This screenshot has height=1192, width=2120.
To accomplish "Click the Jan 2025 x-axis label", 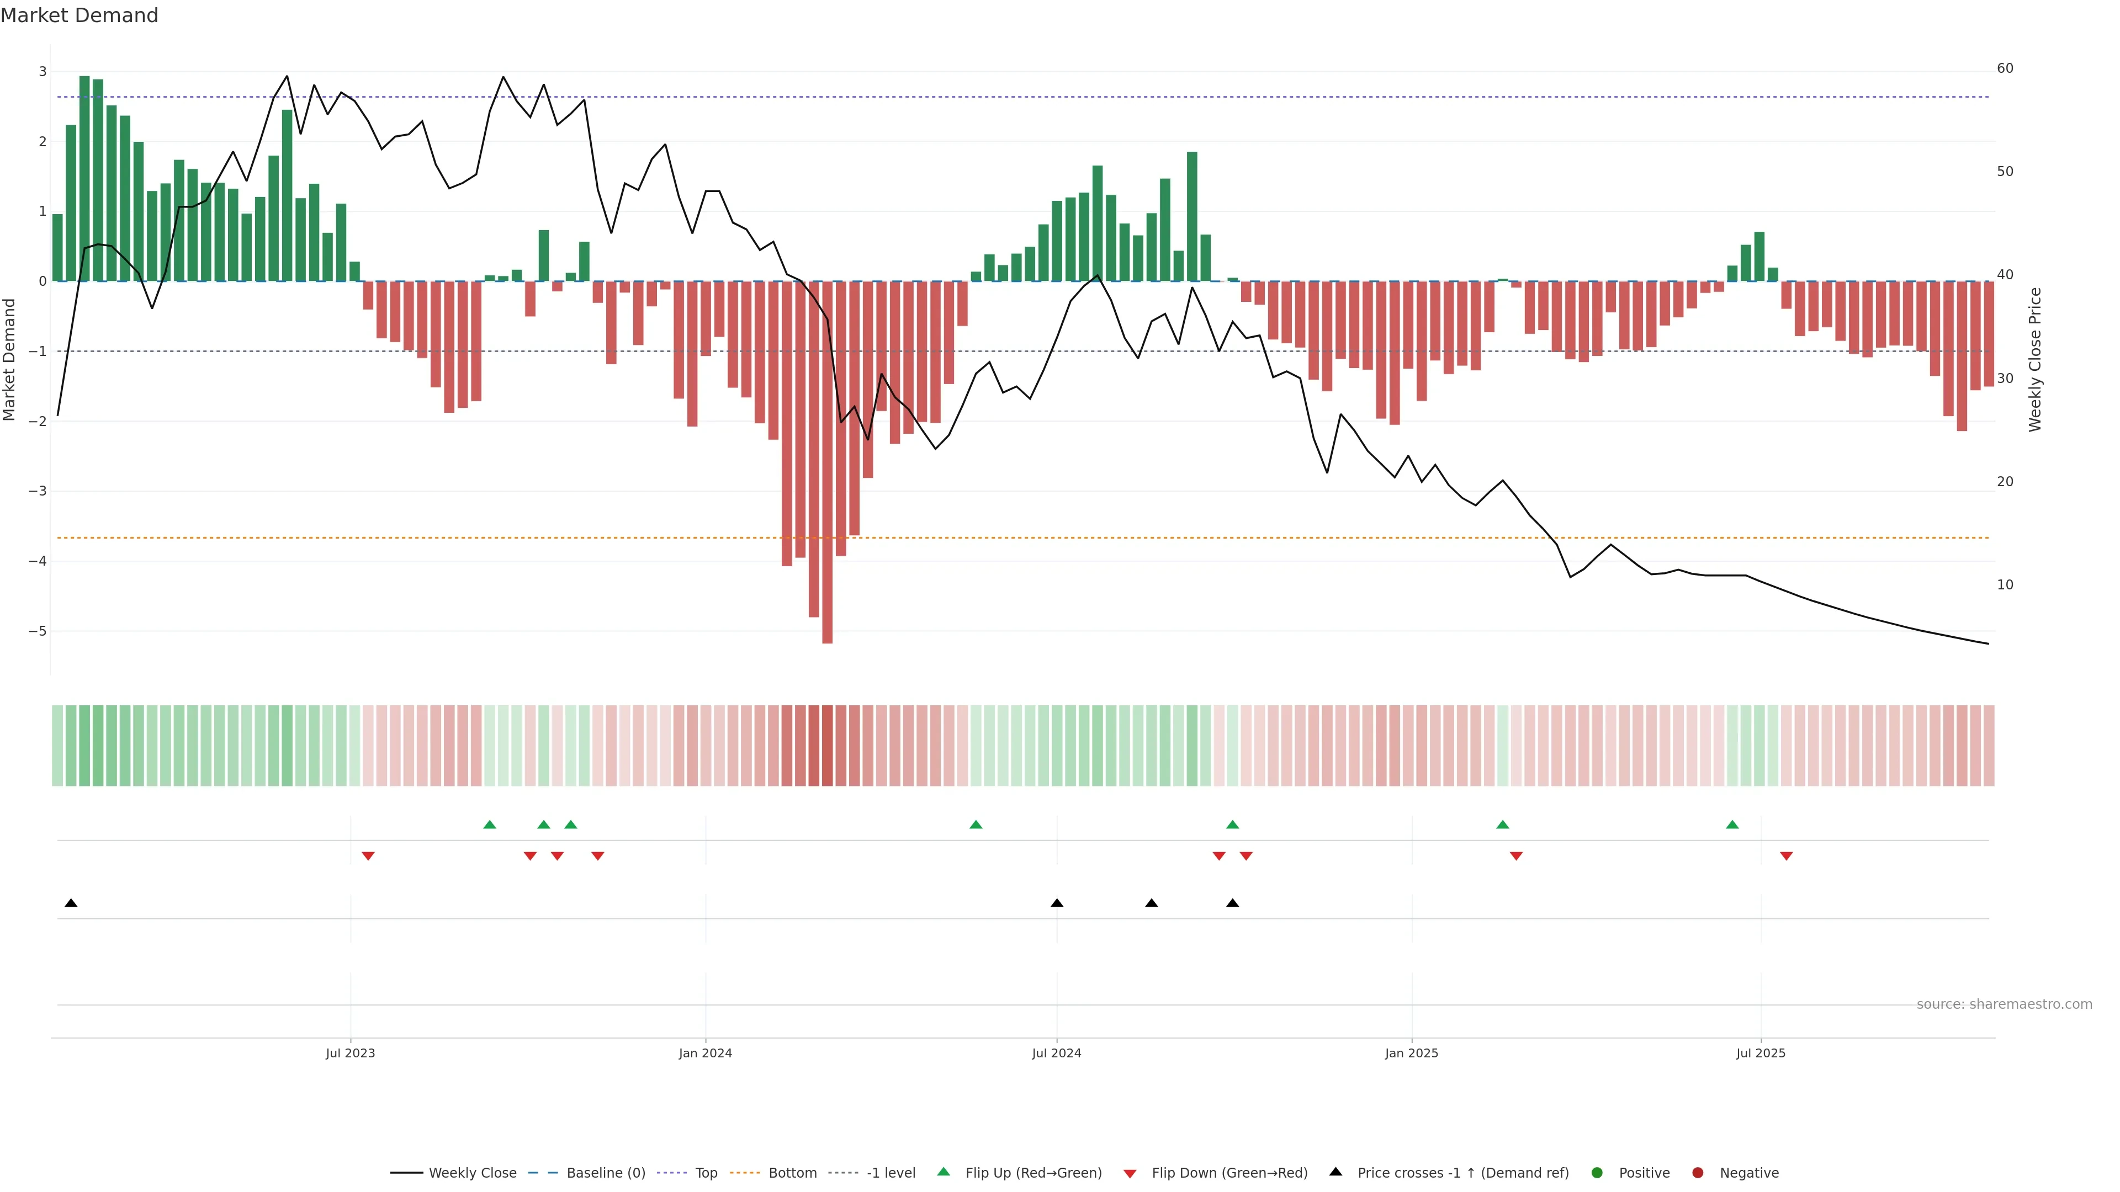I will click(1412, 1053).
